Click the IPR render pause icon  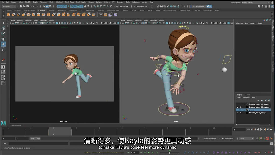pyautogui.click(x=181, y=6)
